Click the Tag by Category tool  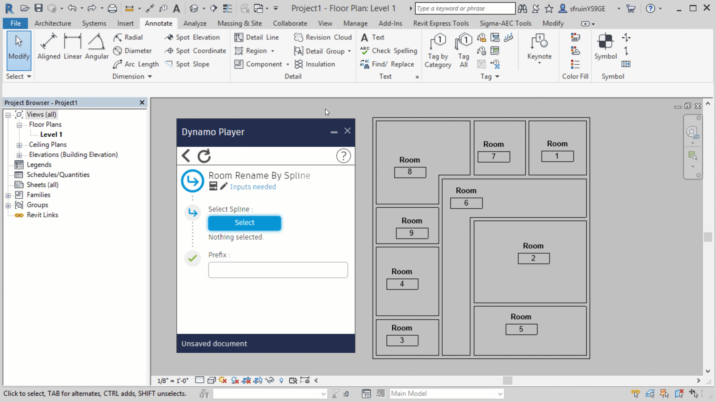pos(438,51)
